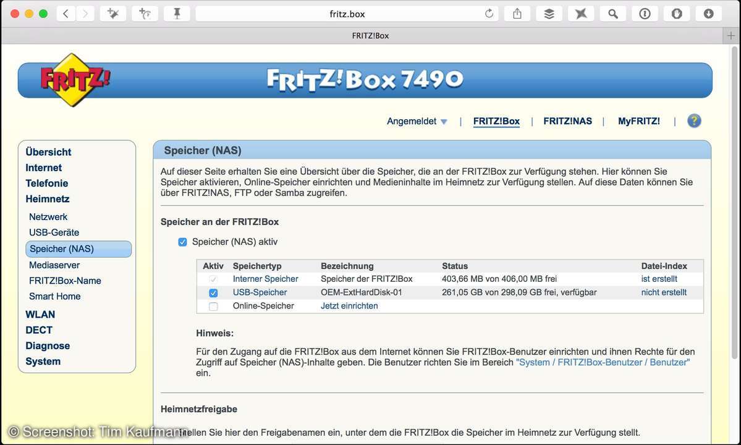This screenshot has width=741, height=445.
Task: Click the 'nicht erstellt' Datei-Index link
Action: 664,292
